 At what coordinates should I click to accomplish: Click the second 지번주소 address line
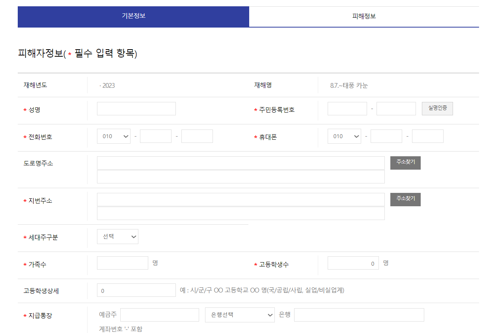point(241,213)
